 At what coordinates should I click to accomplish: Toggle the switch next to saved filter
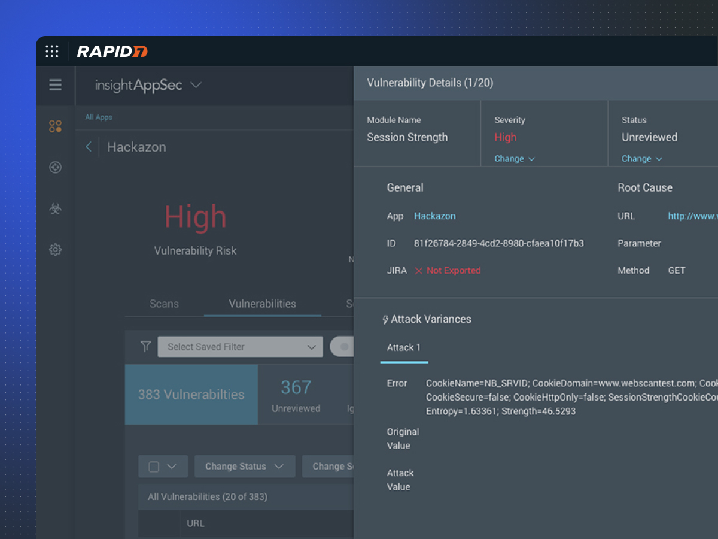coord(344,347)
